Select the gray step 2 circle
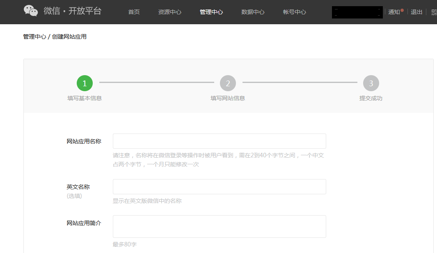Screen dimensions: 437x253 coord(228,83)
